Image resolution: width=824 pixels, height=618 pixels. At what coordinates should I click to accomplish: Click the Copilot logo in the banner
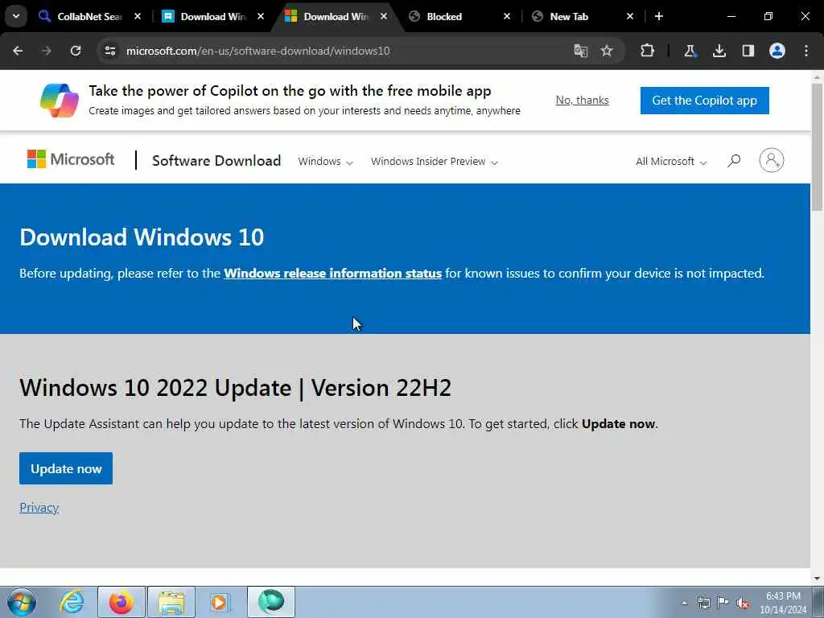coord(60,100)
